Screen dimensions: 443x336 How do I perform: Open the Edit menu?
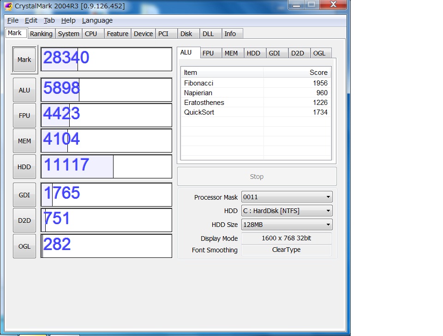31,20
